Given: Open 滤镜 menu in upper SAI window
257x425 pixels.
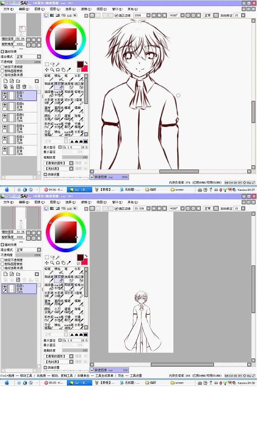Looking at the screenshot, I should tap(86, 9).
